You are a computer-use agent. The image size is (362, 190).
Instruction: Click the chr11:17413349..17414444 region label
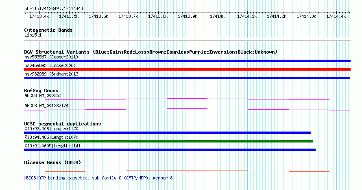pyautogui.click(x=54, y=9)
